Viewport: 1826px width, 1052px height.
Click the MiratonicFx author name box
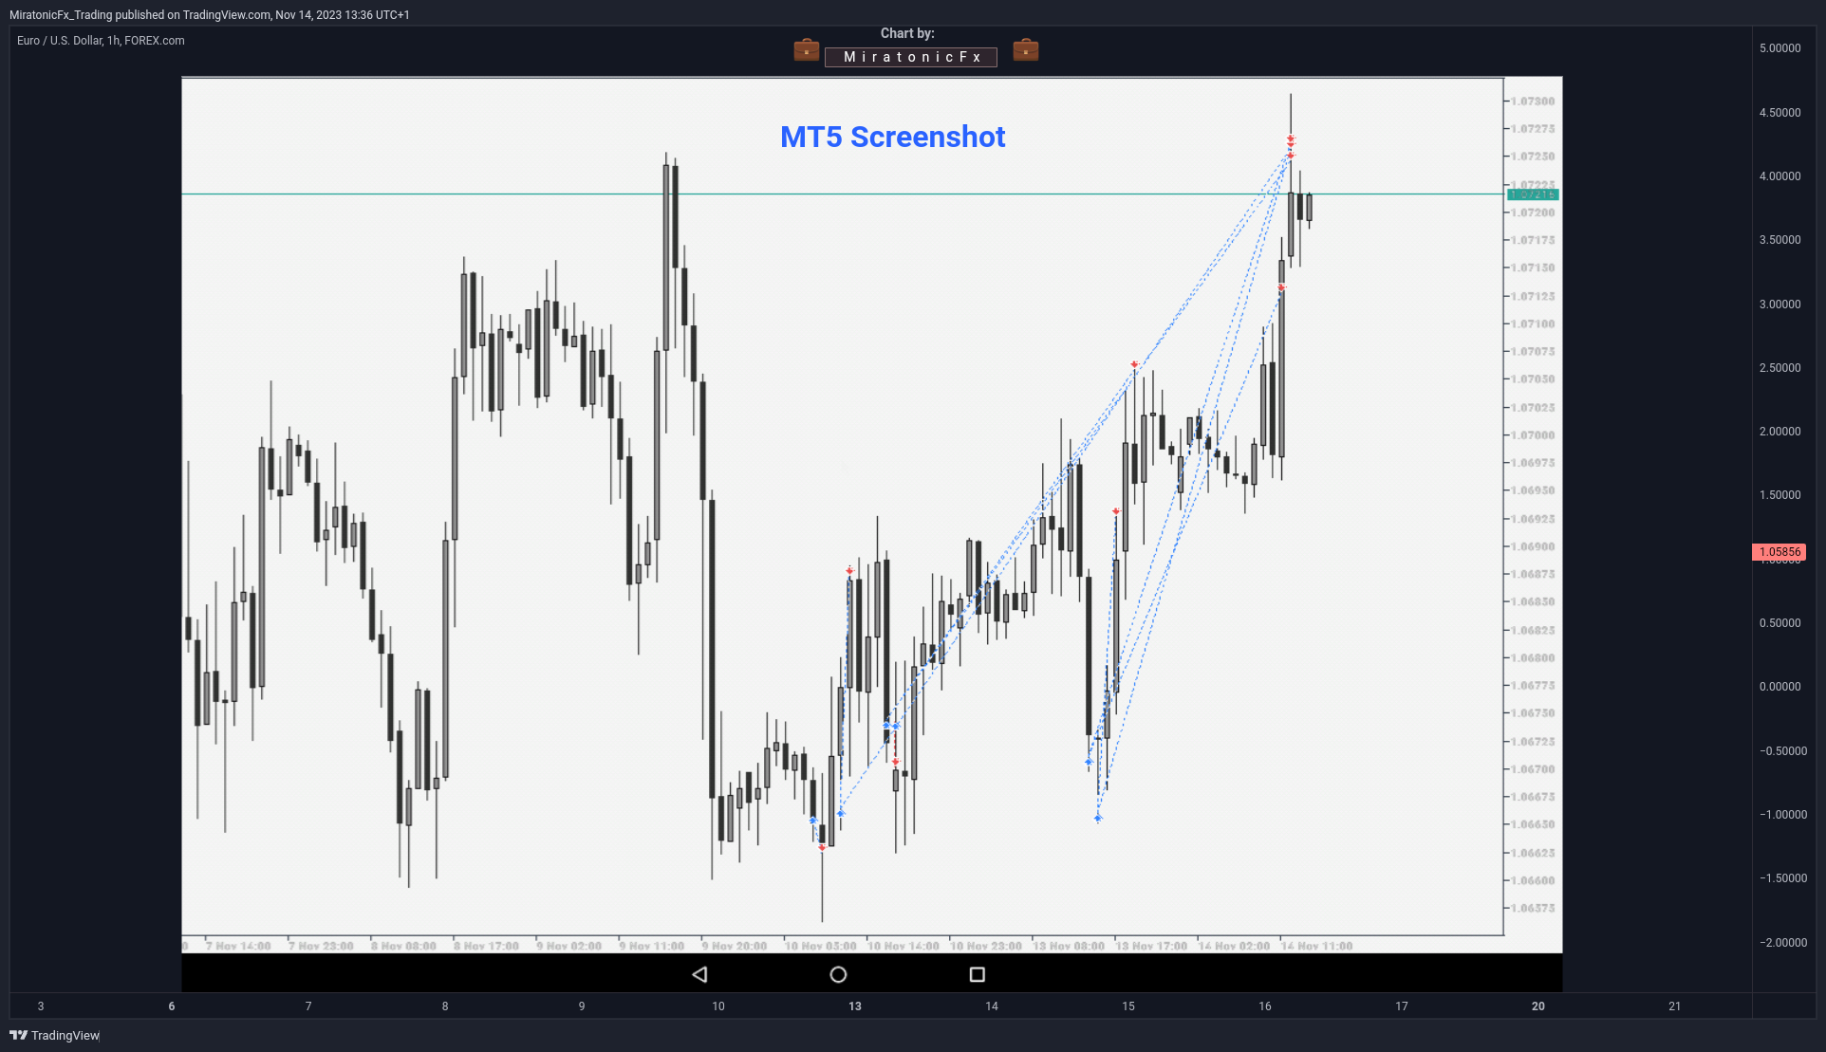(911, 57)
